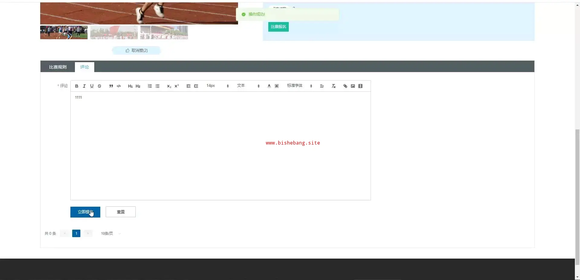Viewport: 580px width, 280px height.
Task: Toggle italic formatting in comment editor
Action: [84, 86]
